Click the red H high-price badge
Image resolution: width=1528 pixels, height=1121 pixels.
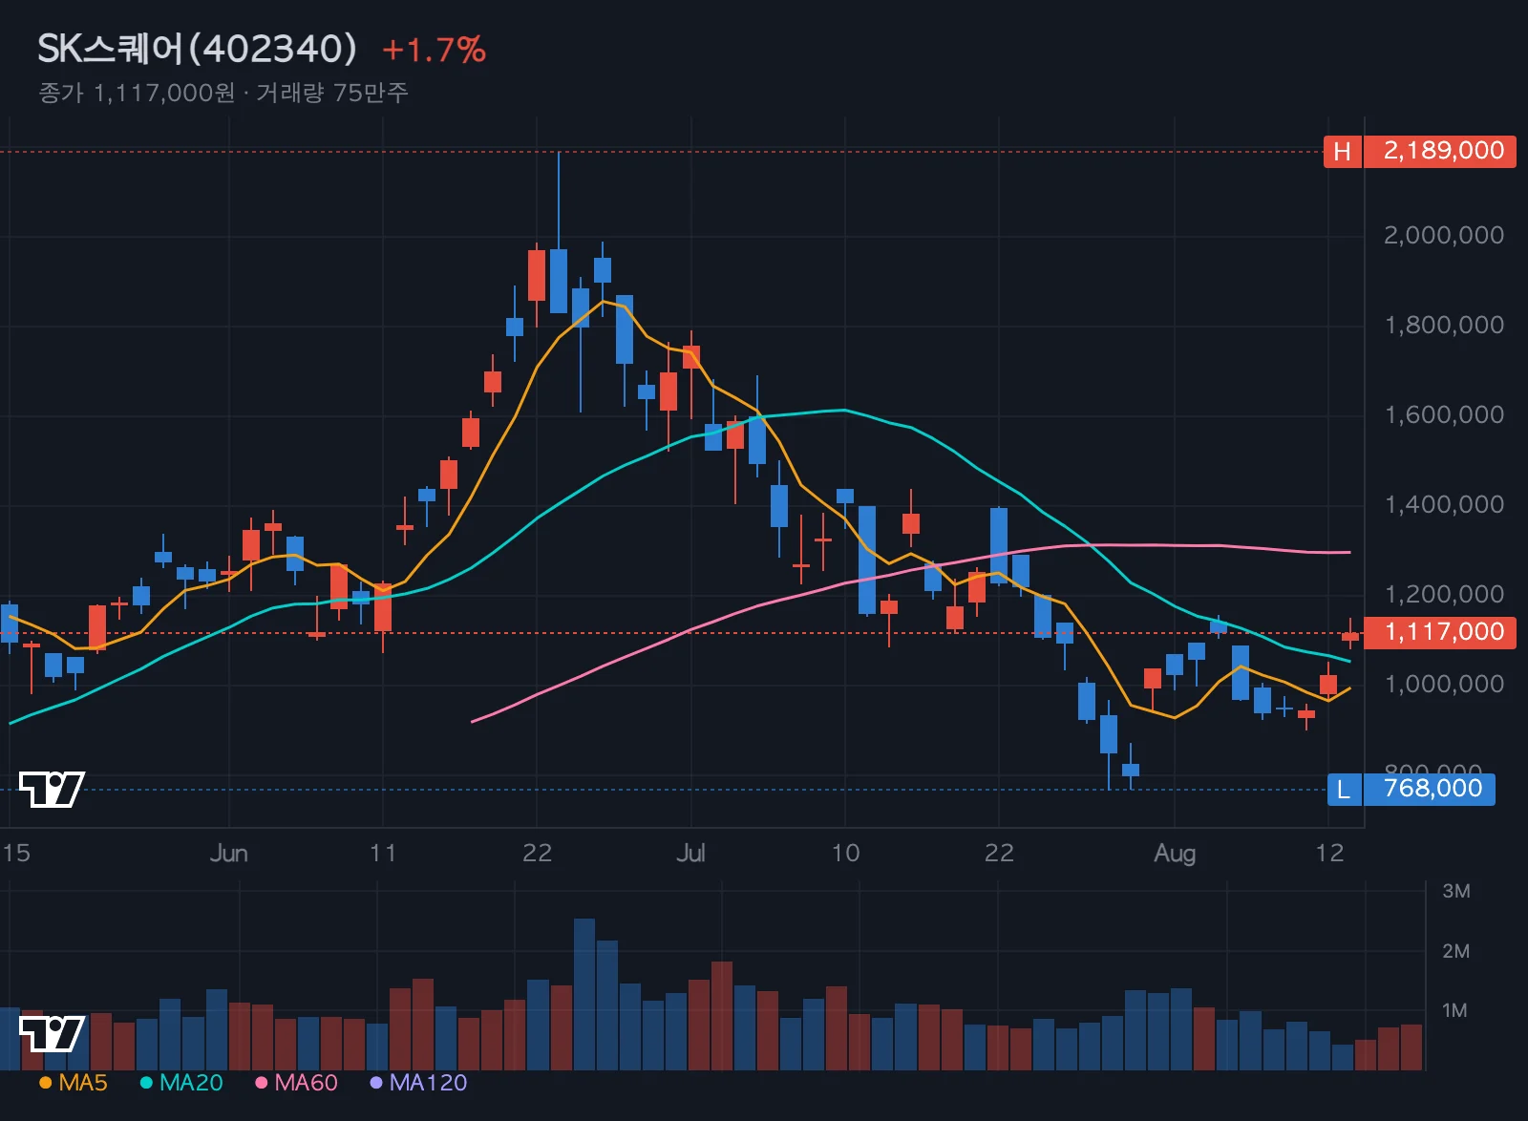(1342, 151)
